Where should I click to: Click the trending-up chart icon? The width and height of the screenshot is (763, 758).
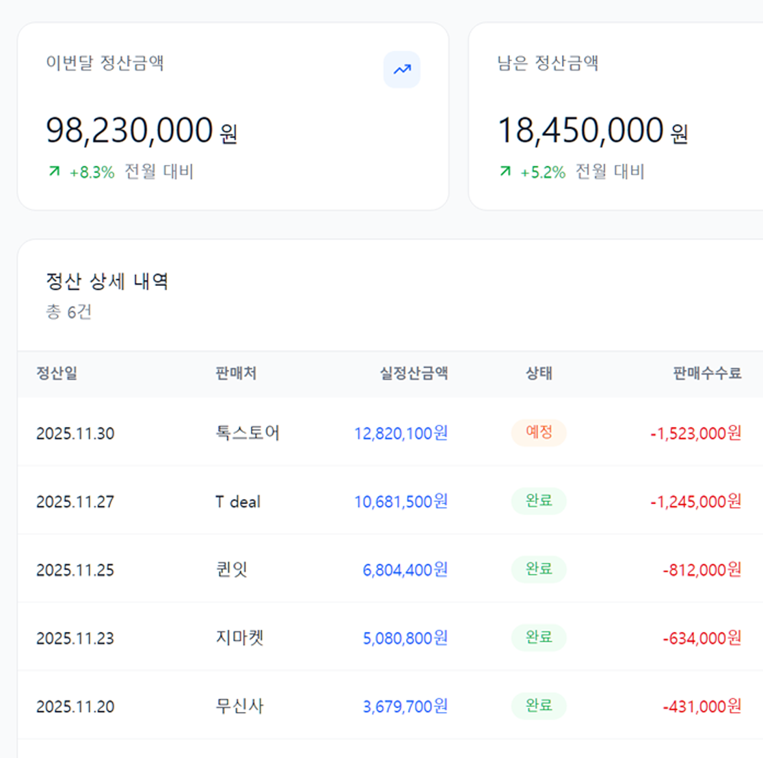pos(402,70)
